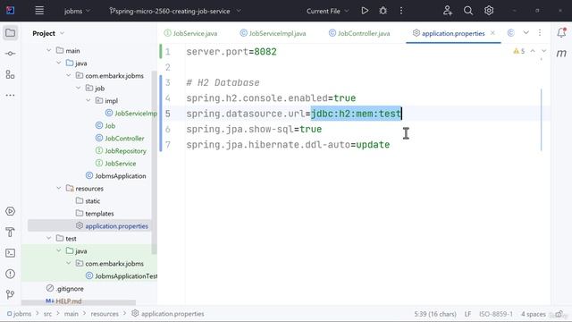Viewport: 572px width, 322px height.
Task: Open the Commit tool window
Action: coord(10,54)
